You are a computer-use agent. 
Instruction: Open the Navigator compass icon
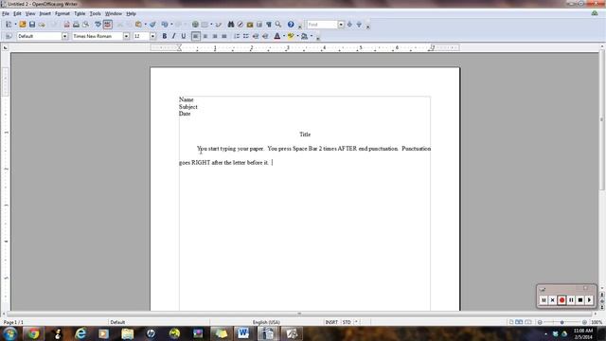pyautogui.click(x=240, y=25)
